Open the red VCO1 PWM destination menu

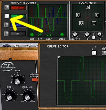pyautogui.click(x=18, y=8)
